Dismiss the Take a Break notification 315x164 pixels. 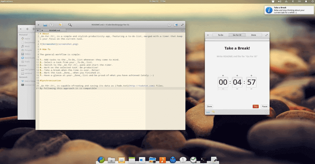(289, 10)
